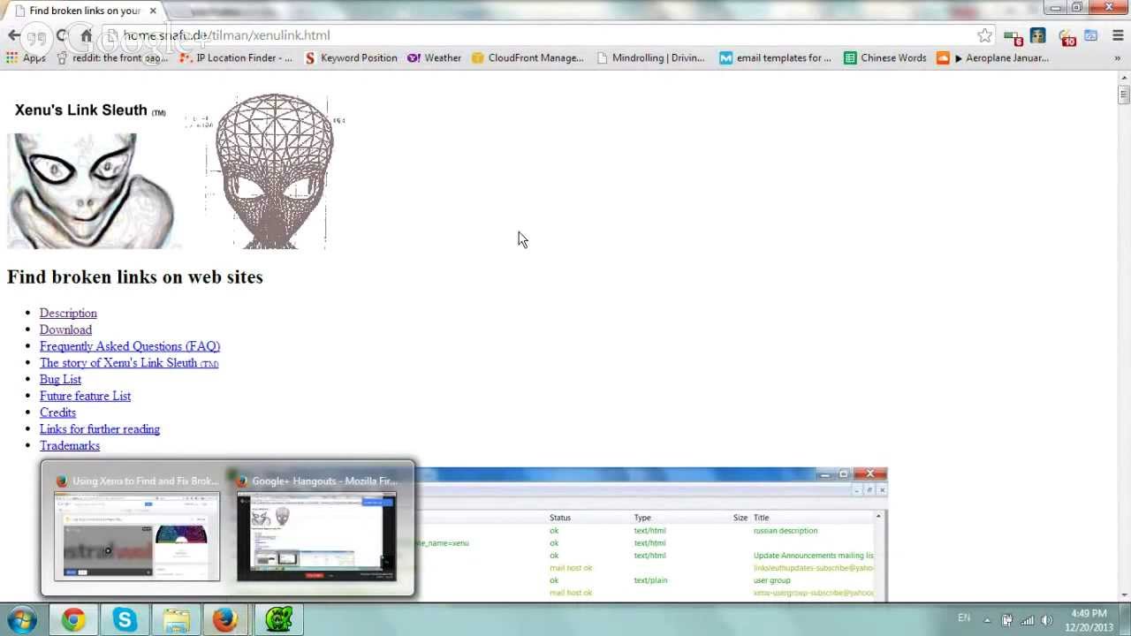Viewport: 1131px width, 636px height.
Task: Open Skype from the taskbar
Action: [x=125, y=620]
